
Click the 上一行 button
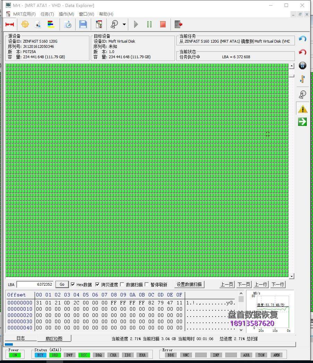pyautogui.click(x=261, y=285)
